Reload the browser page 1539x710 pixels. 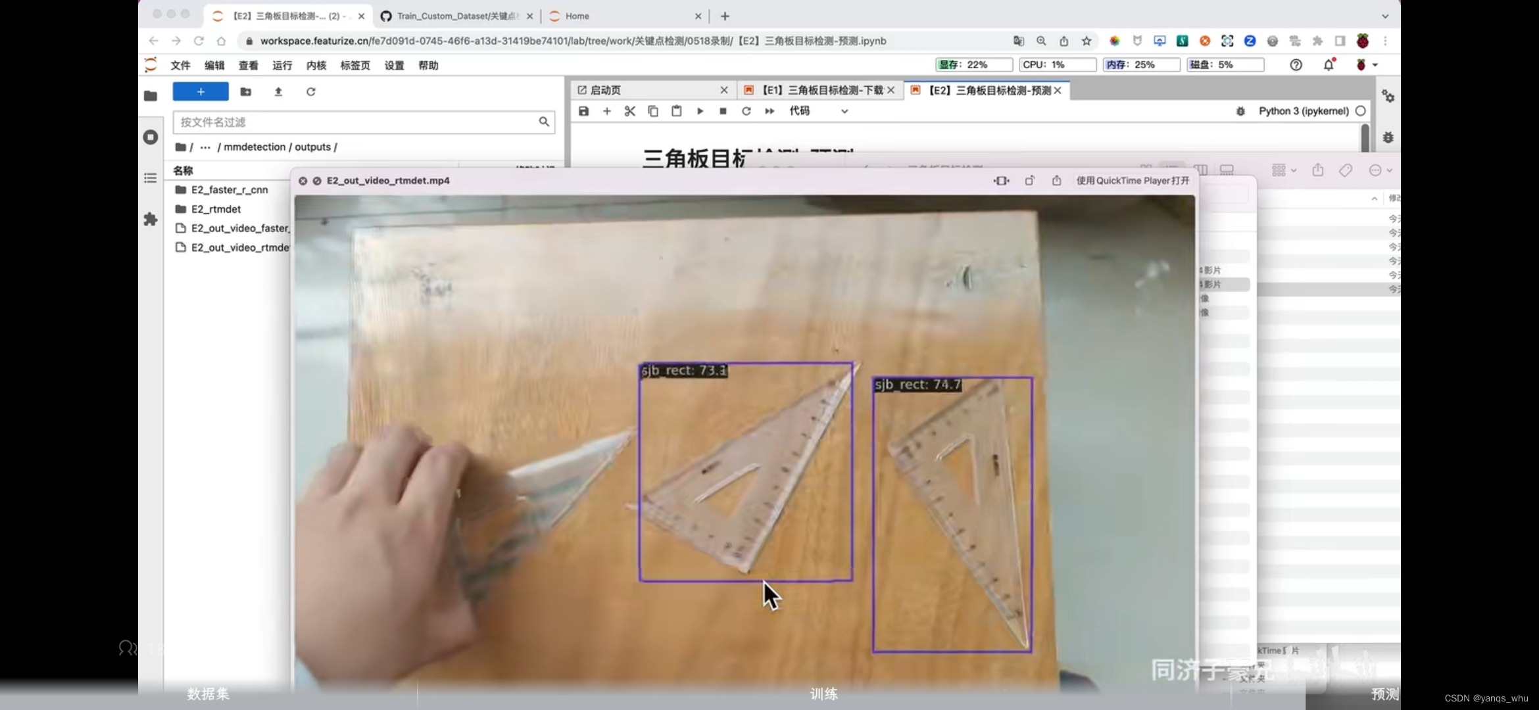click(199, 41)
